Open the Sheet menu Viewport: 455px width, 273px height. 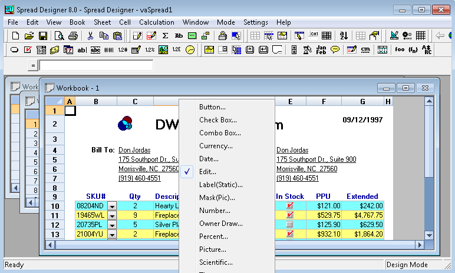(x=102, y=22)
